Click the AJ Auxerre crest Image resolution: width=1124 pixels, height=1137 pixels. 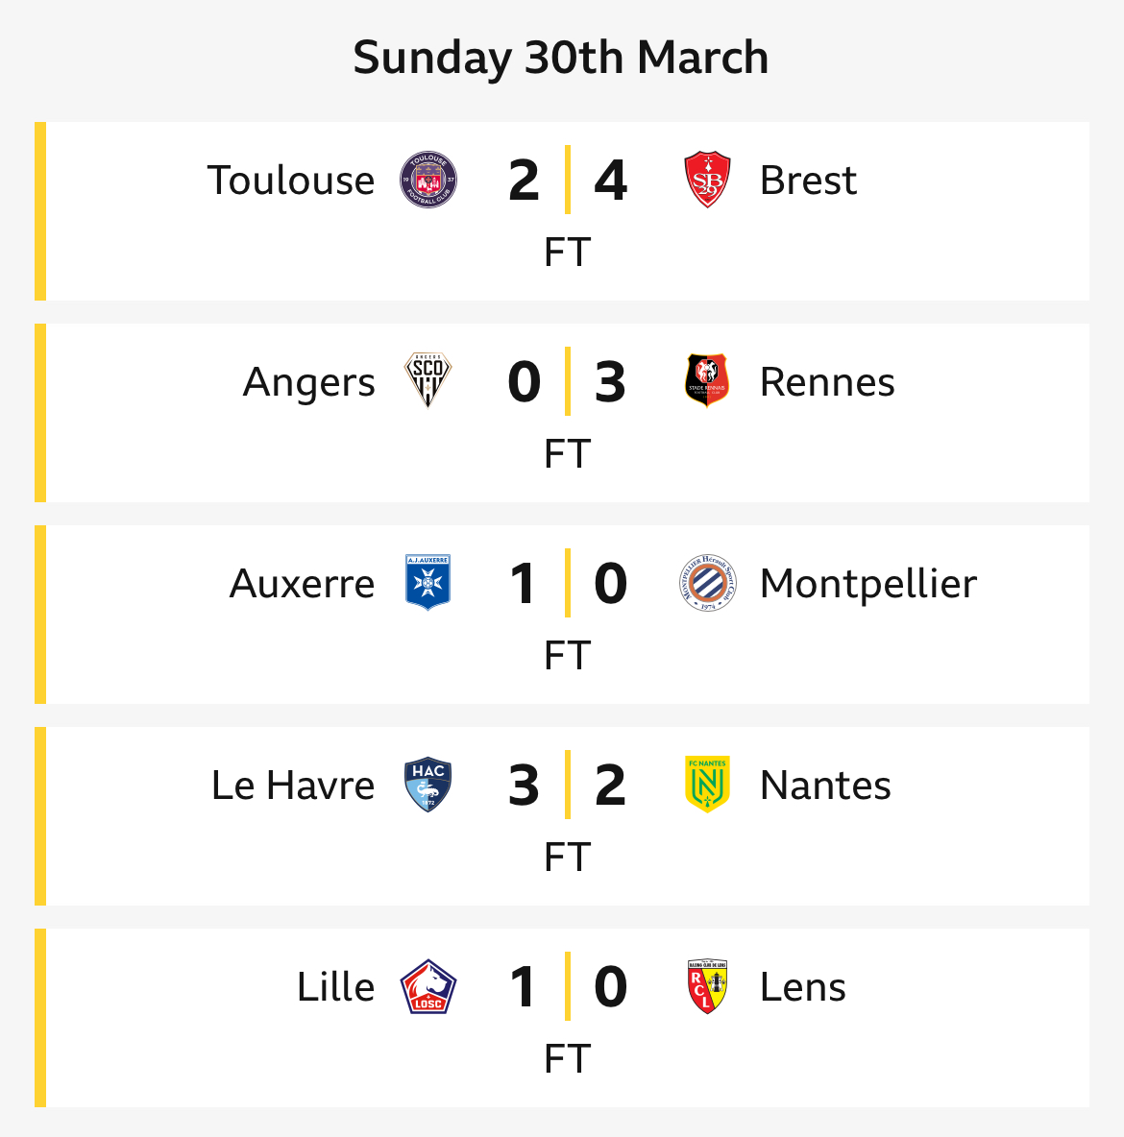[x=428, y=582]
